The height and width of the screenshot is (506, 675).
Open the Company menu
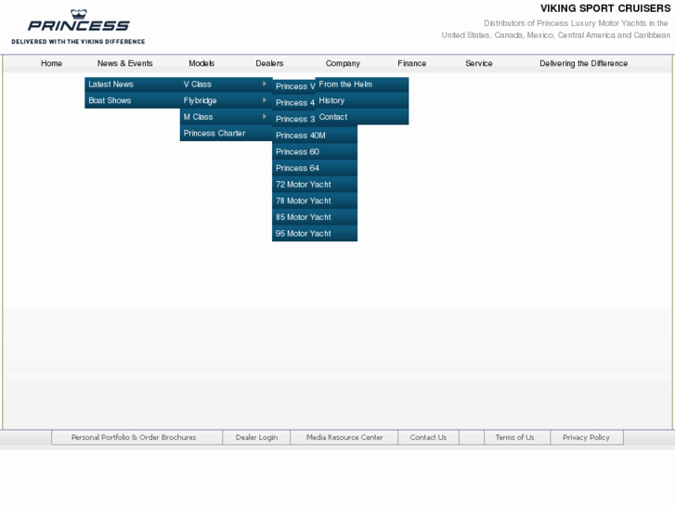coord(343,63)
